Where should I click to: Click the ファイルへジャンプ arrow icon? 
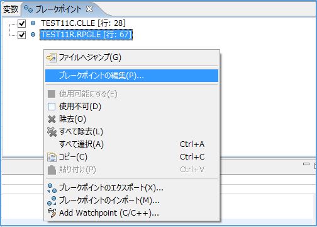click(x=52, y=57)
